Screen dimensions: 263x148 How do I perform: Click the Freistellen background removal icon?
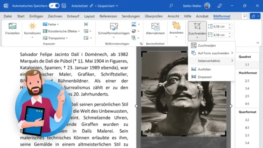[12, 26]
